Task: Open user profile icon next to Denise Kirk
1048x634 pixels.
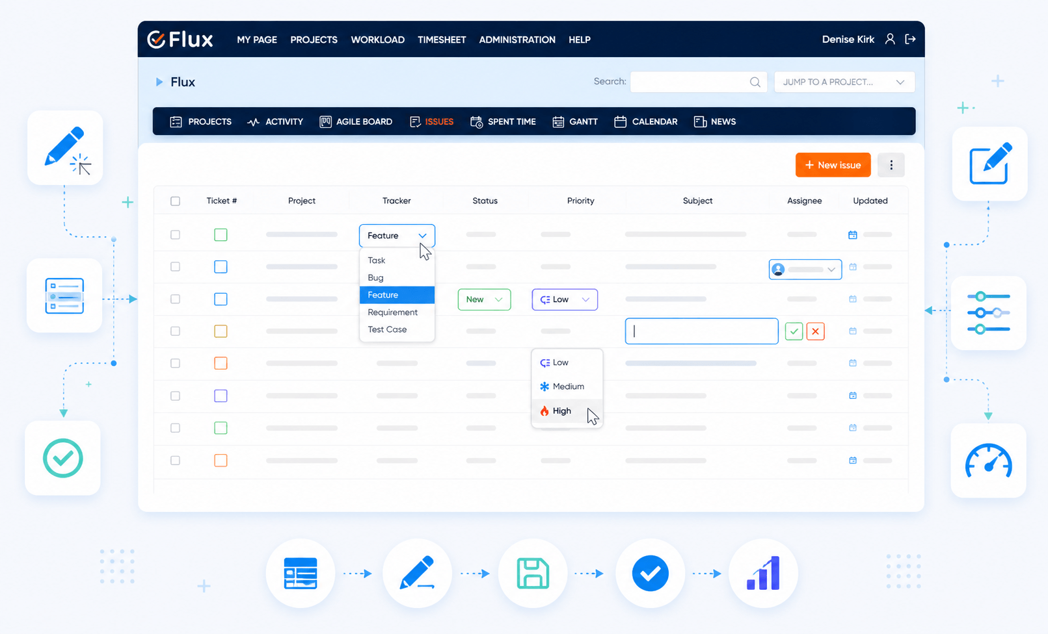Action: pyautogui.click(x=890, y=39)
